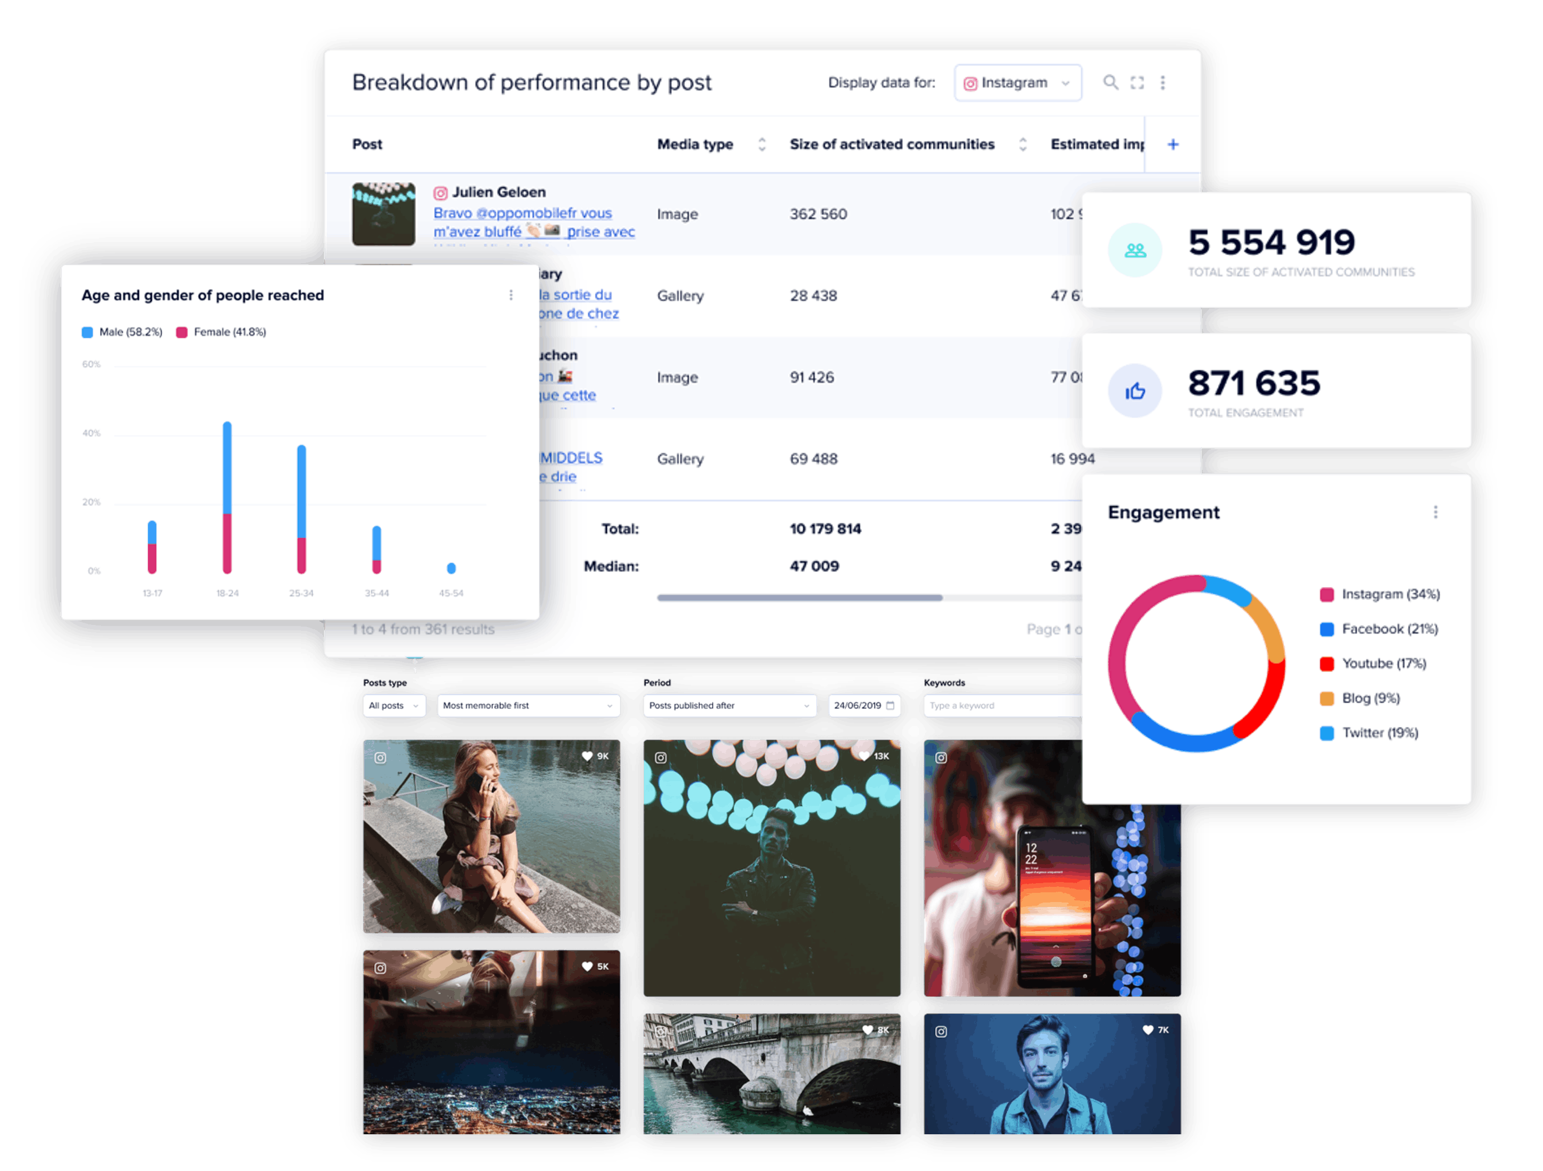Image resolution: width=1543 pixels, height=1171 pixels.
Task: Open the three-dot menu on the Engagement card
Action: pyautogui.click(x=1435, y=512)
